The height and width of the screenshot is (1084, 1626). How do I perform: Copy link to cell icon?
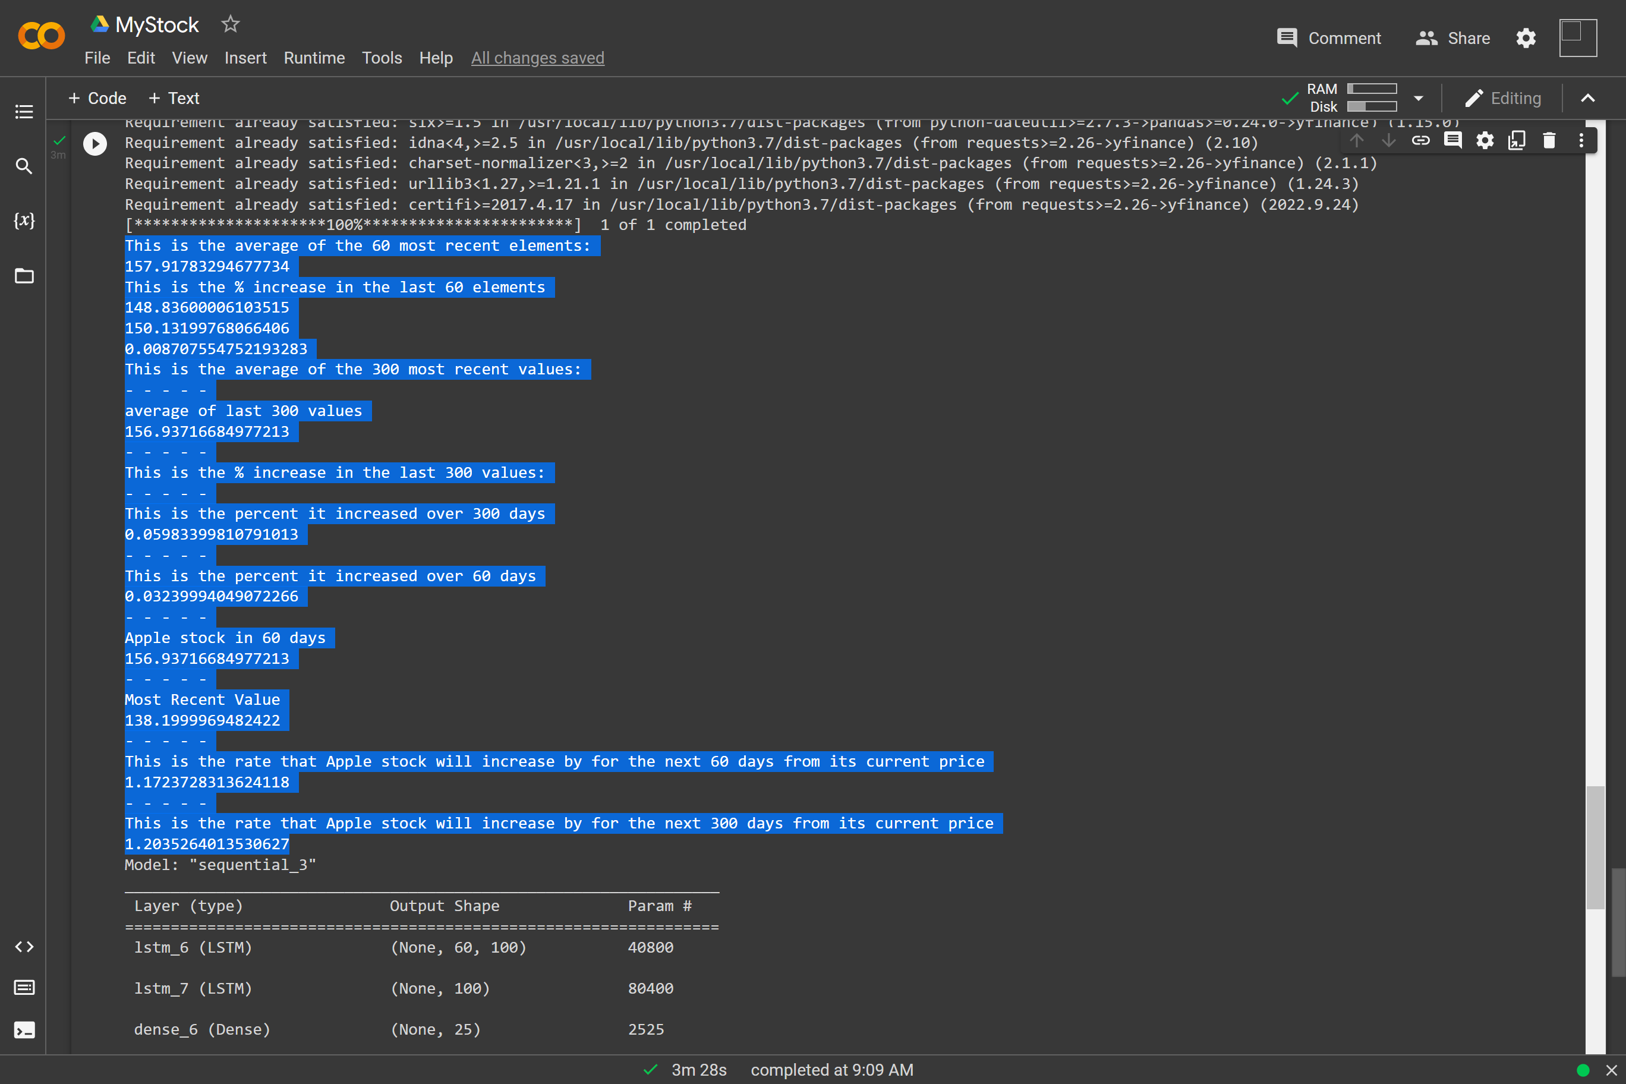click(x=1421, y=141)
